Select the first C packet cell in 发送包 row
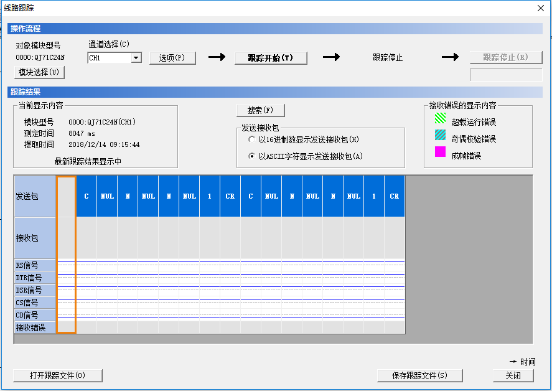This screenshot has width=552, height=391. (87, 196)
